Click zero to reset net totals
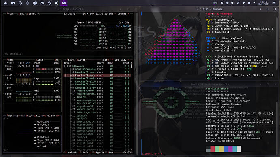 click(37, 116)
